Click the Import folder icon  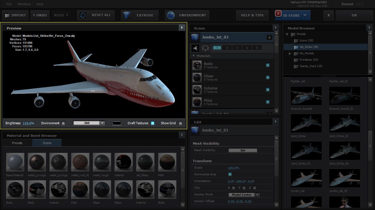point(7,15)
